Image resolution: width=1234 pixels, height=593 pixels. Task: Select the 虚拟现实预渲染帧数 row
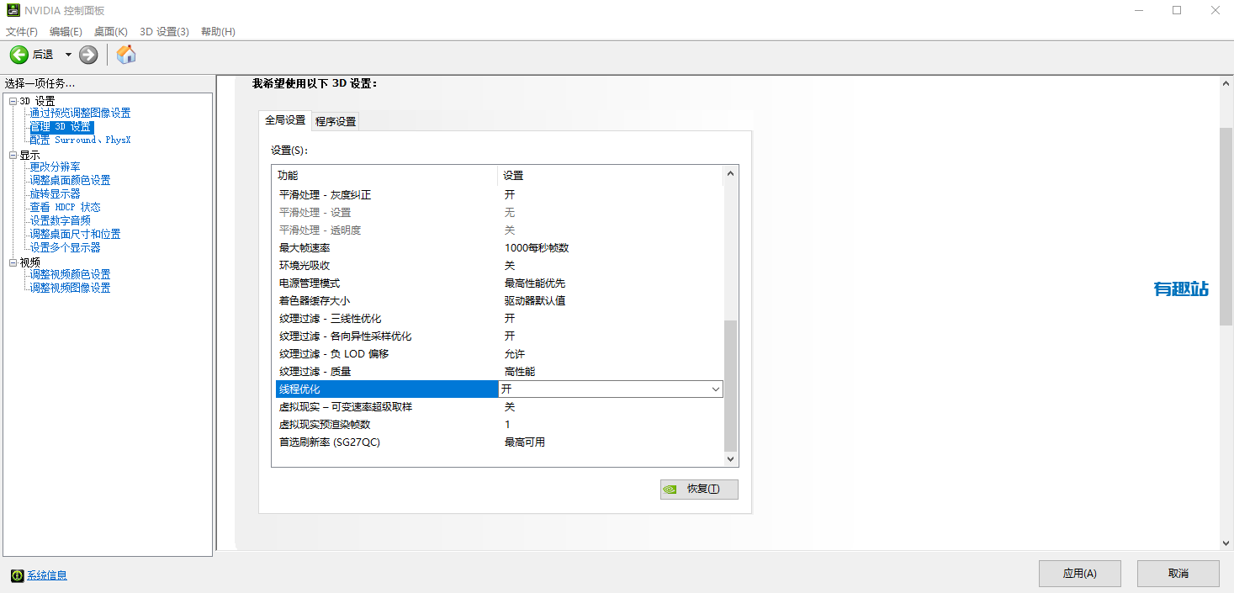click(499, 424)
